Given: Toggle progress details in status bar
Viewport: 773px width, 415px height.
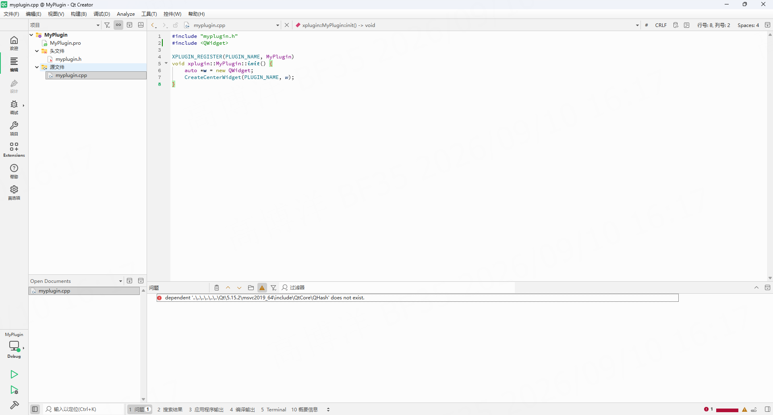Looking at the screenshot, I should coord(754,409).
